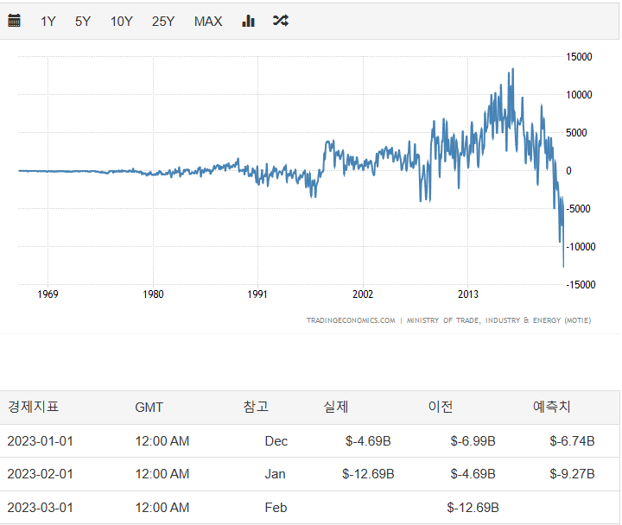Choose the 25Y range option
The width and height of the screenshot is (622, 525).
tap(163, 22)
